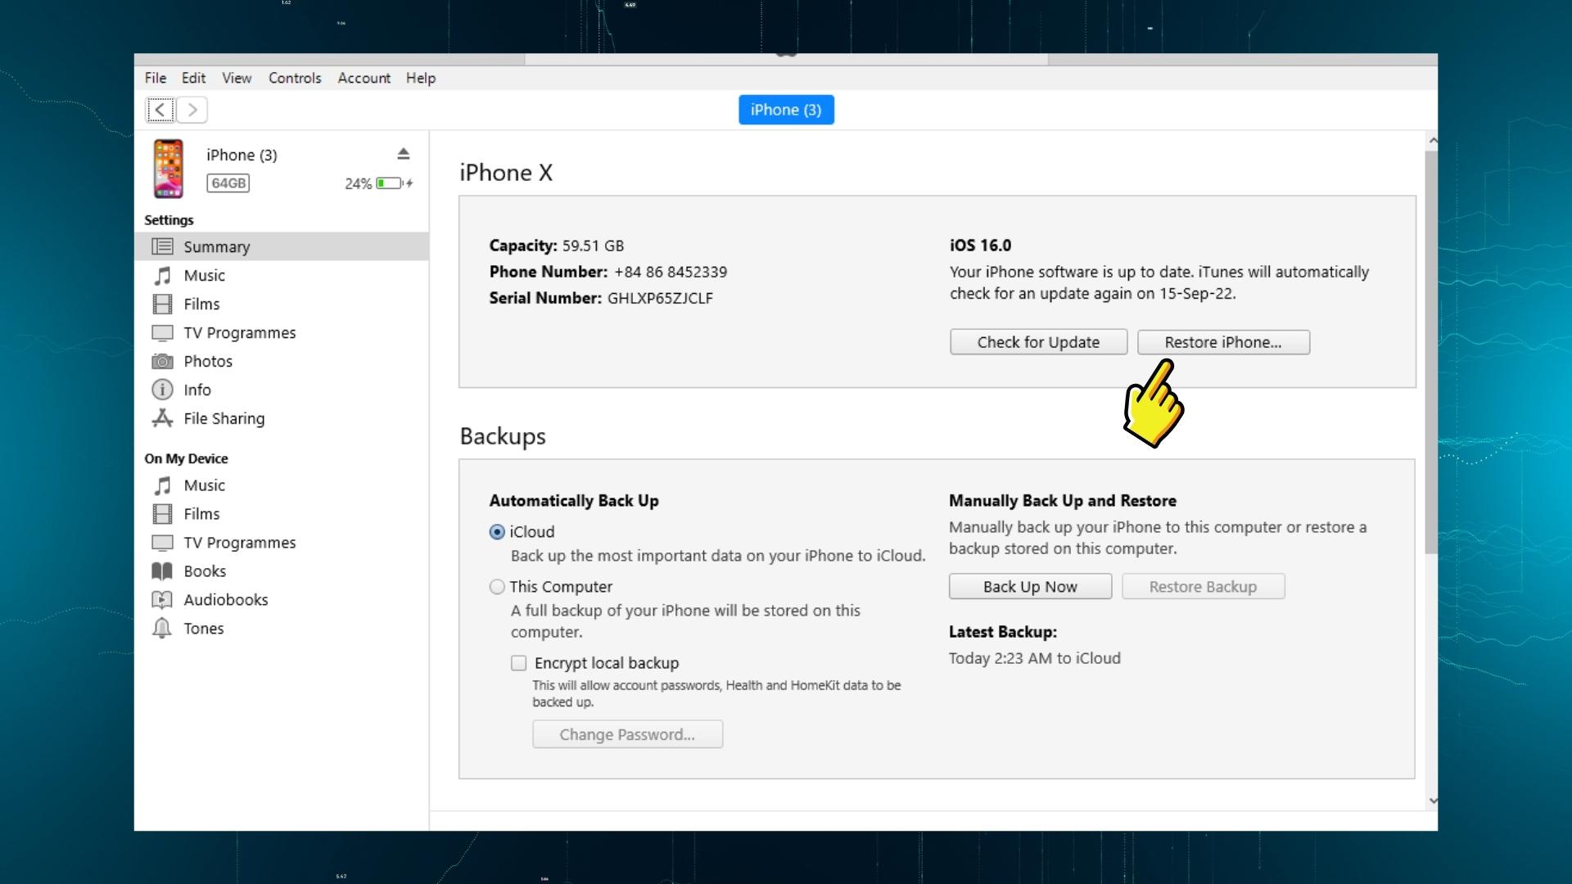This screenshot has width=1572, height=884.
Task: Click the iPhone (3) name in sidebar
Action: tap(242, 156)
